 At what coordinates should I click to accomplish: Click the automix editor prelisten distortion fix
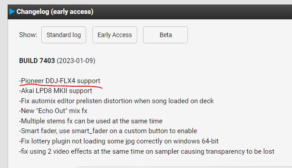(116, 101)
